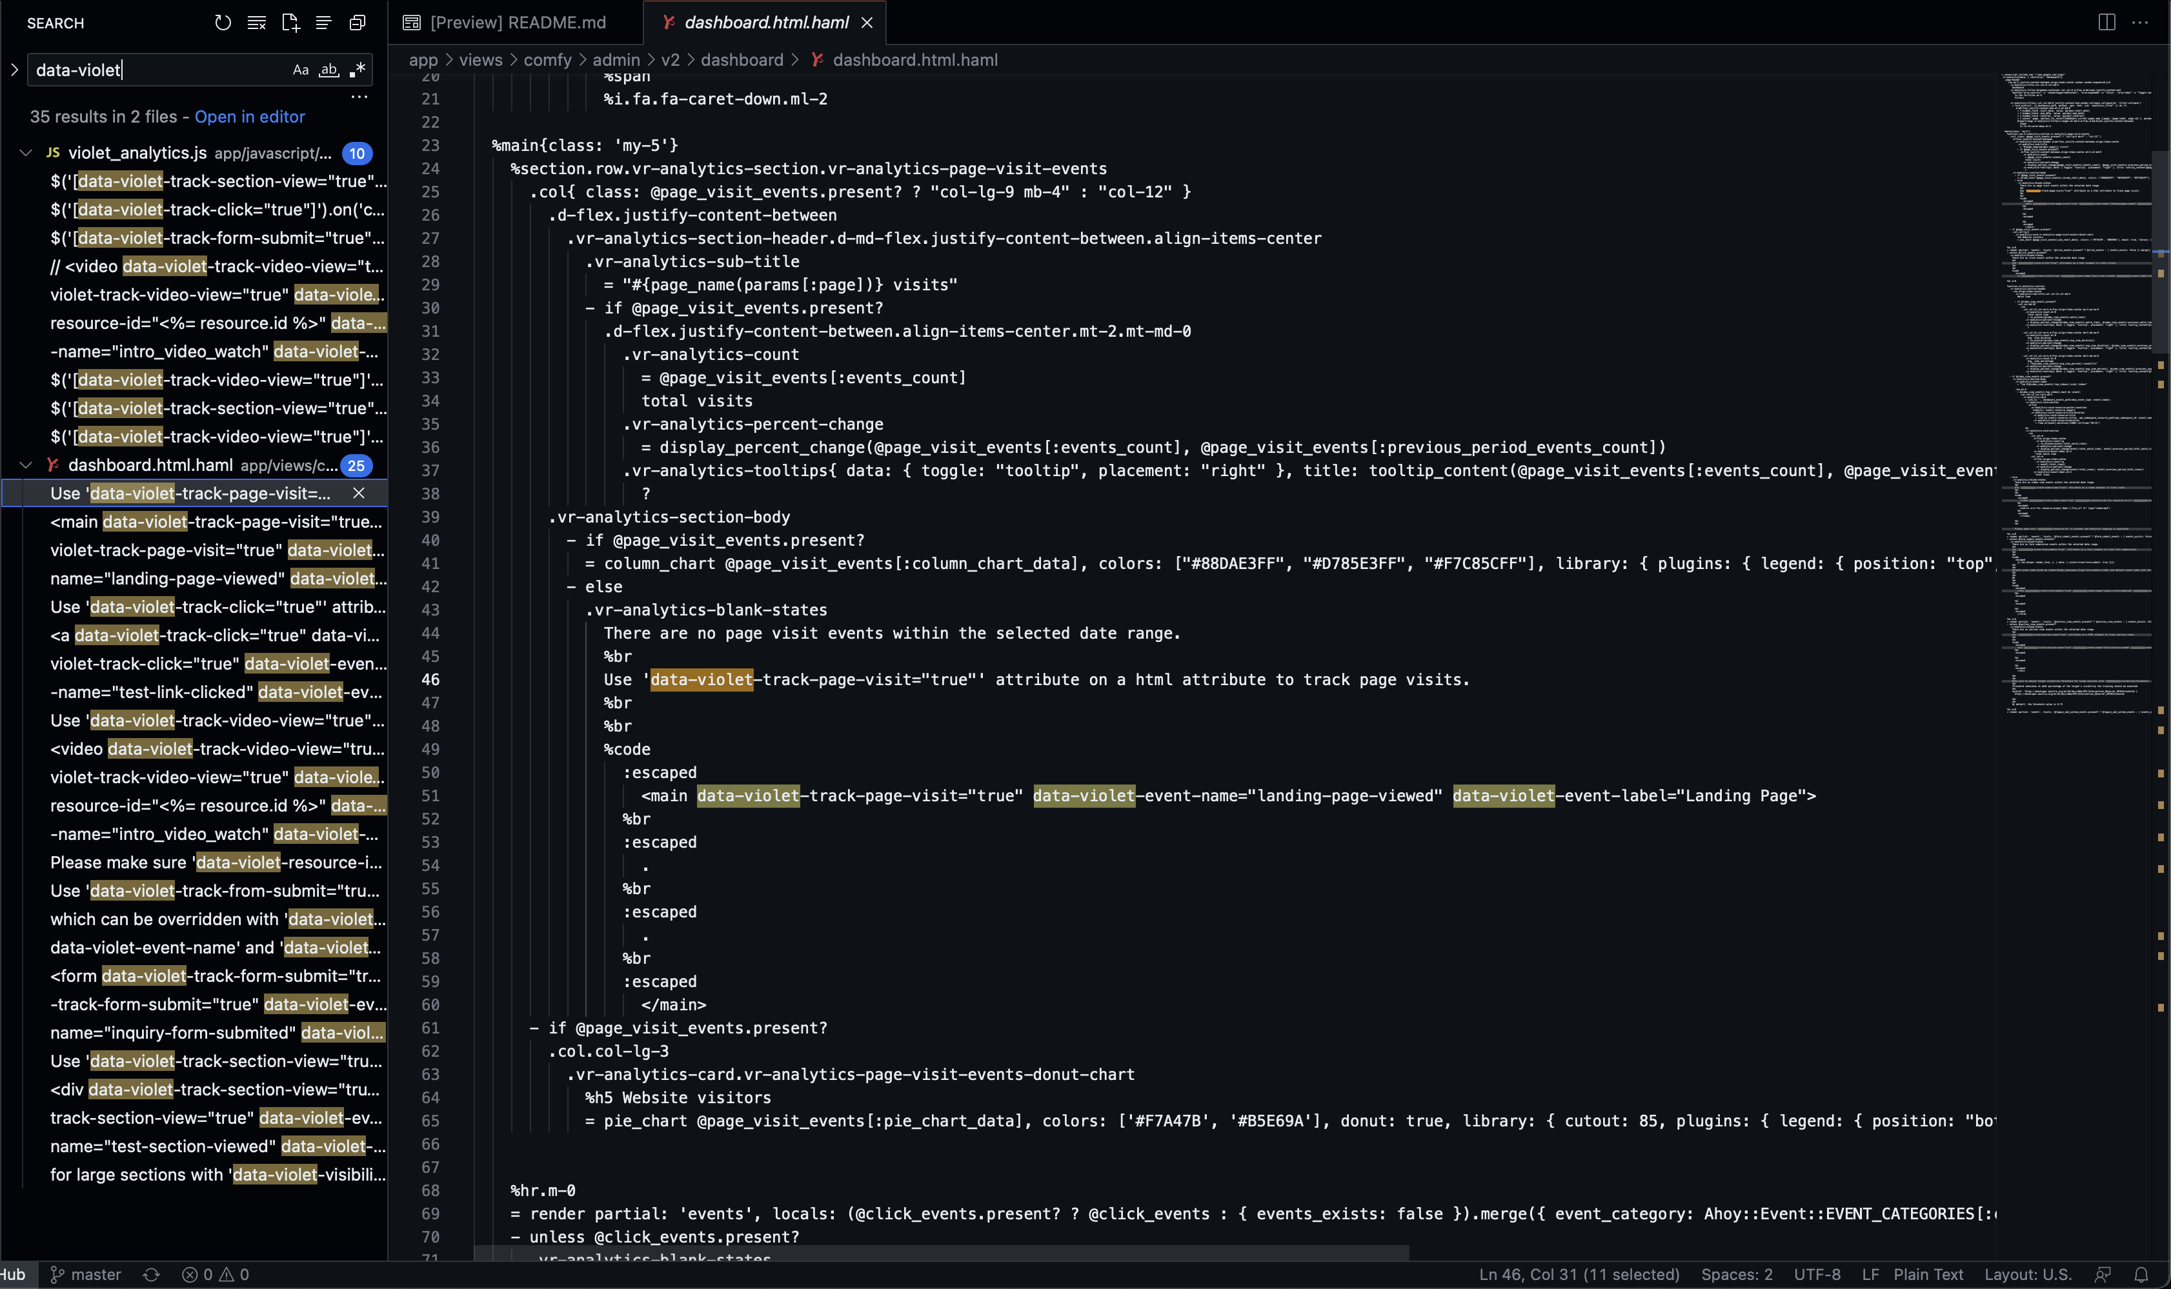This screenshot has height=1289, width=2171.
Task: Refresh the search results
Action: (223, 23)
